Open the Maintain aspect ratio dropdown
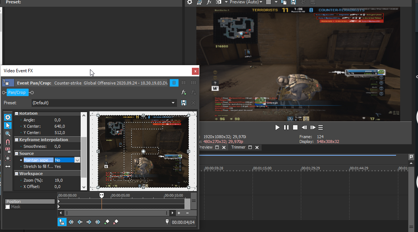 coord(77,160)
